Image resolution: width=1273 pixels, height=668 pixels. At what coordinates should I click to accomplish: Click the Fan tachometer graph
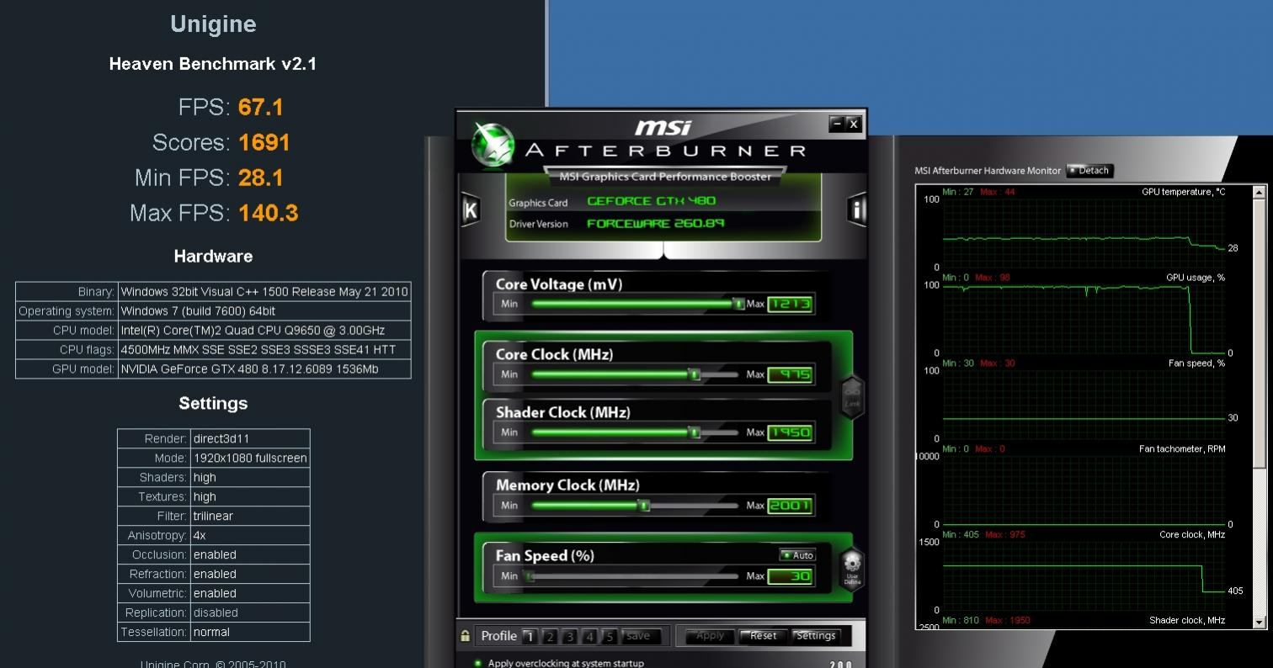(1084, 491)
